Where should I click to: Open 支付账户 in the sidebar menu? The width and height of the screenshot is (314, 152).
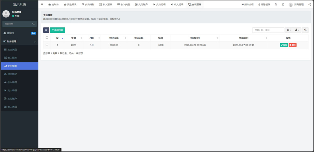[19, 99]
